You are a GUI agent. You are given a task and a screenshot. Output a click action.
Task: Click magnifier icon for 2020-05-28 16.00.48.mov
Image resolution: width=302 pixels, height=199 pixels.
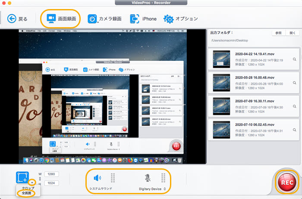tap(295, 83)
